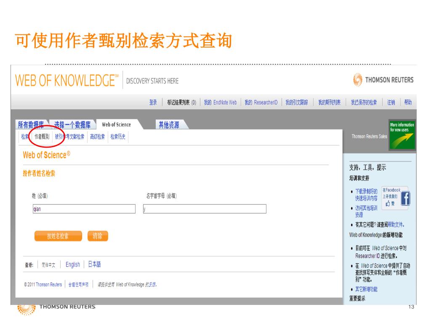The image size is (431, 323).
Task: Switch to the 选择一个数据库 tab
Action: coord(72,124)
